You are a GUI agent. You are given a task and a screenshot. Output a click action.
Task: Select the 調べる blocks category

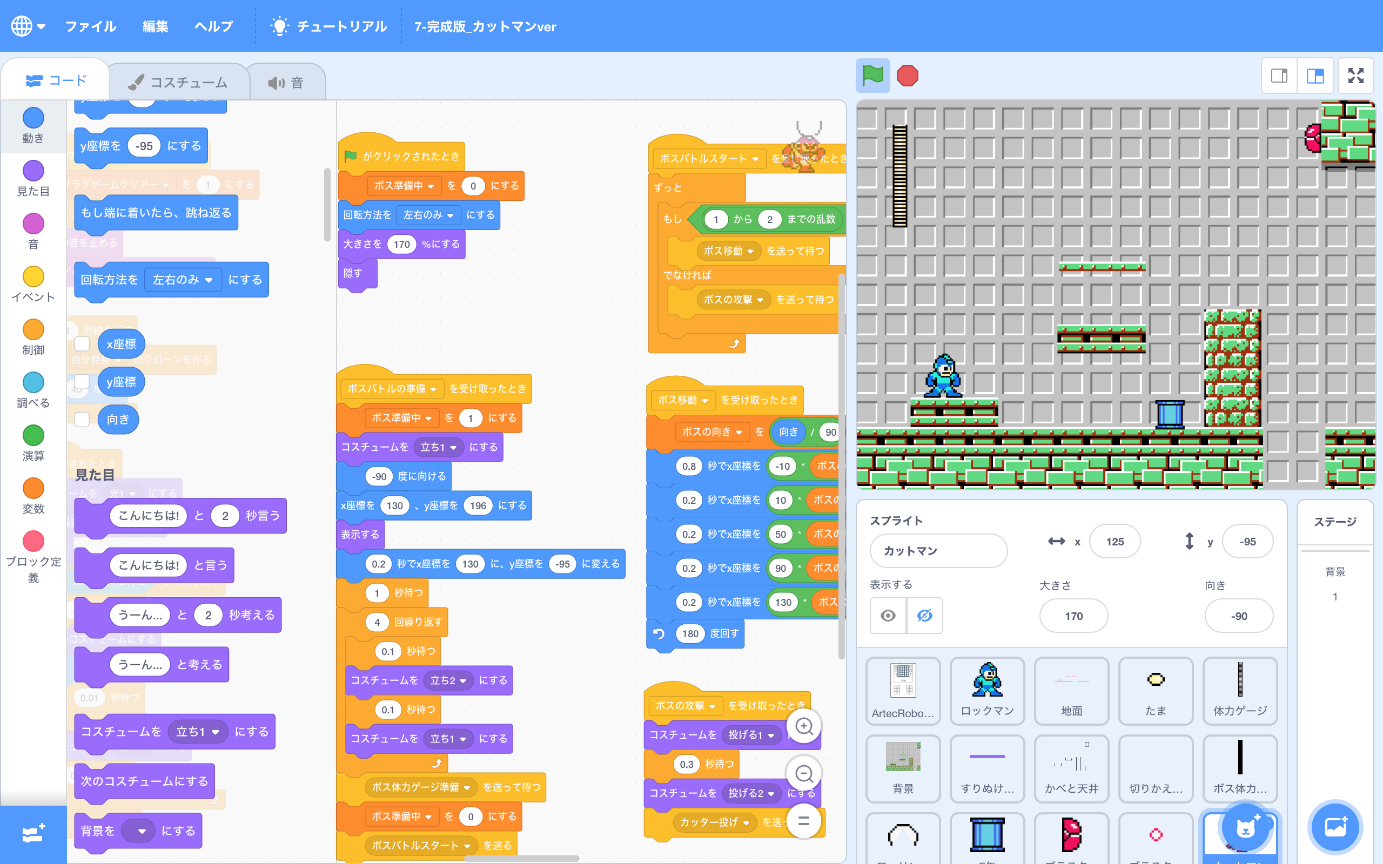[33, 391]
